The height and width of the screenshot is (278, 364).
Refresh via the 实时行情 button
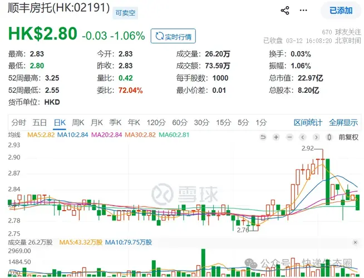click(173, 36)
